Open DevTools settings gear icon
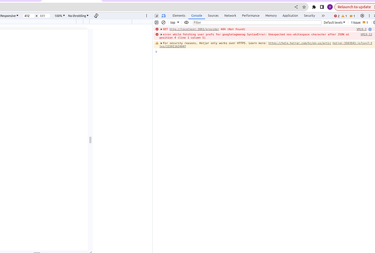Viewport: 375px width, 253px height. point(362,16)
